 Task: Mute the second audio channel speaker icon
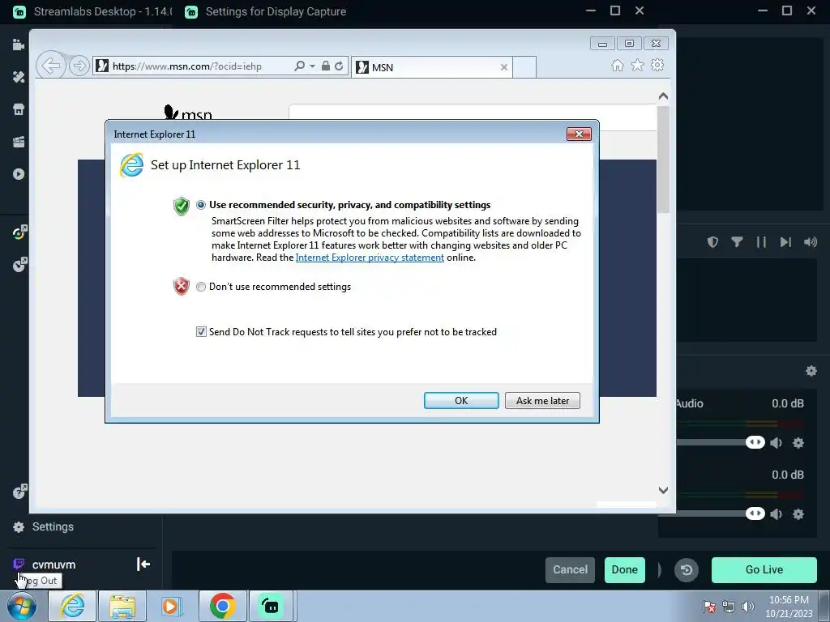pos(777,514)
